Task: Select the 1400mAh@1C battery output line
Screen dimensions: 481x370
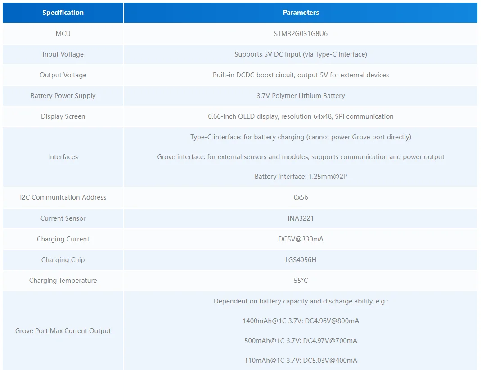Action: pyautogui.click(x=301, y=321)
